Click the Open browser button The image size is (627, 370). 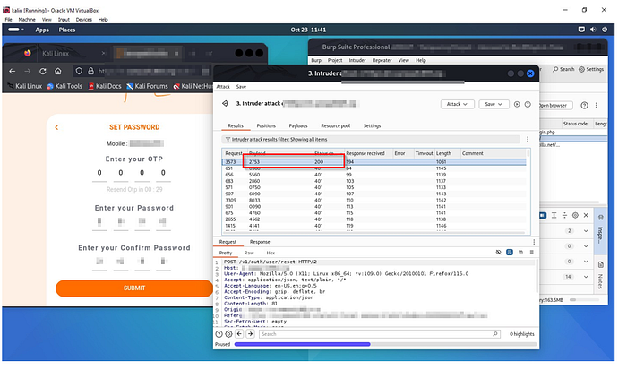point(554,106)
